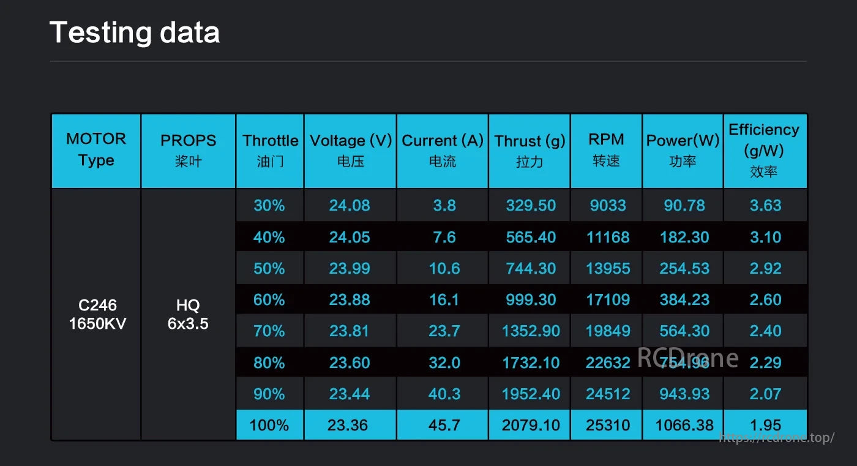
Task: Select the PROPS column header
Action: click(x=188, y=150)
